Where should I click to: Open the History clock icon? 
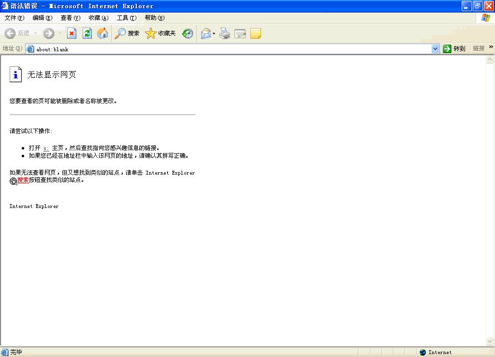pos(188,33)
